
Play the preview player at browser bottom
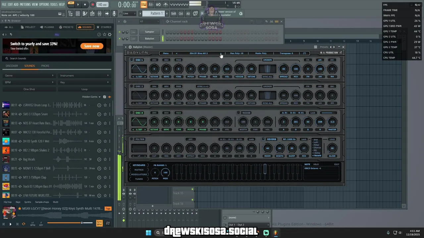(10, 224)
